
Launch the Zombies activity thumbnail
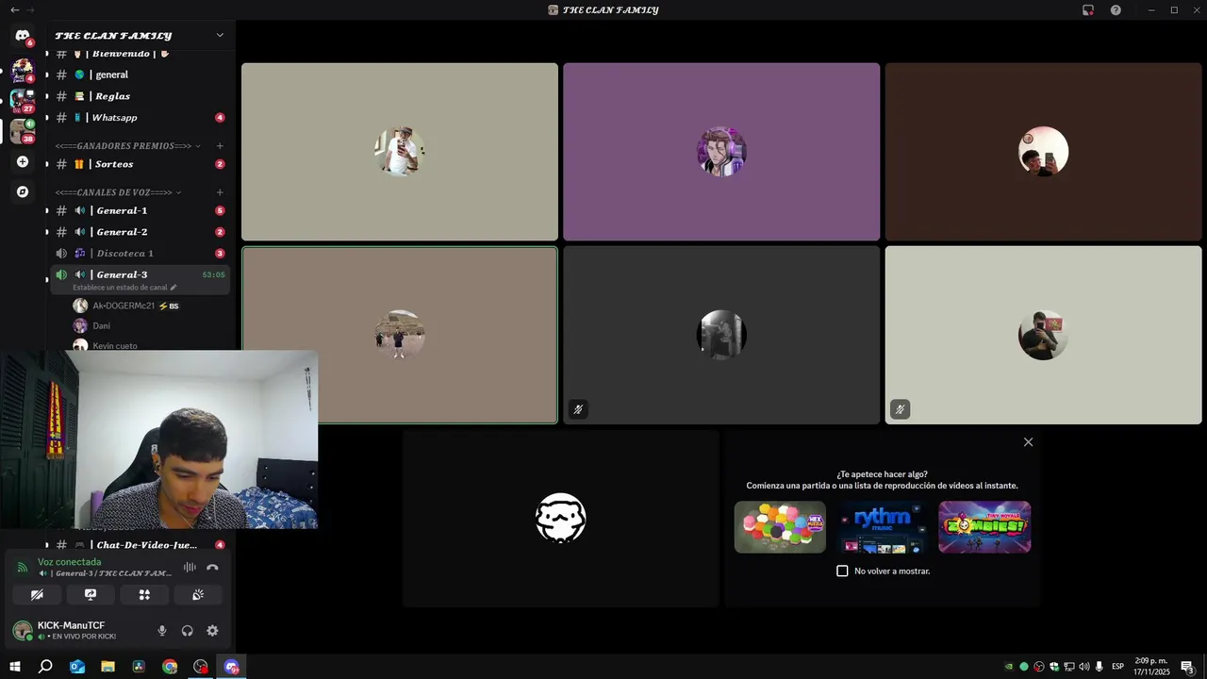pyautogui.click(x=984, y=527)
